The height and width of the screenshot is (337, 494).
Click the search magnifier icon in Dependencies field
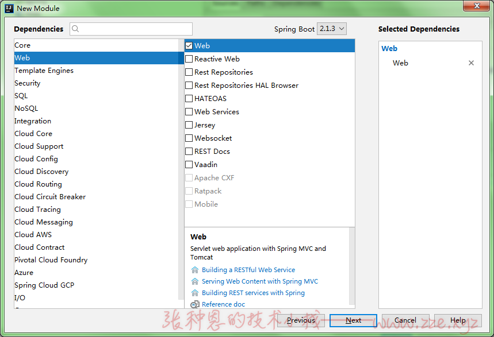75,29
